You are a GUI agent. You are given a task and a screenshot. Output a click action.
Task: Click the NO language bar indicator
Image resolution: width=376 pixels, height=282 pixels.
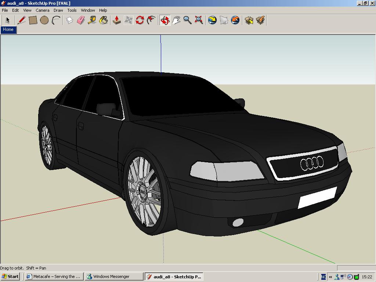coord(323,277)
